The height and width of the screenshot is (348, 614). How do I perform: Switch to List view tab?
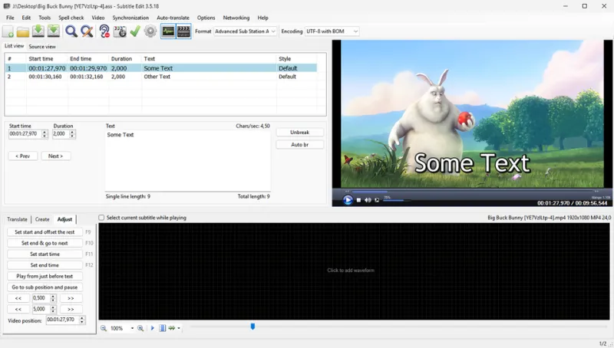(x=14, y=46)
